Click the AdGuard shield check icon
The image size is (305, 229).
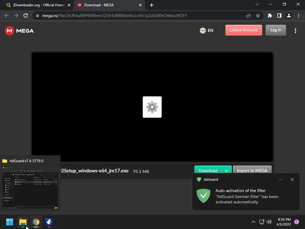203,196
